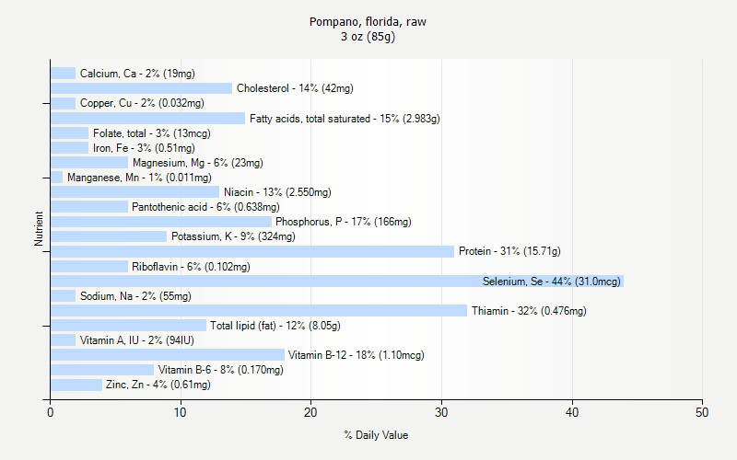The image size is (737, 460).
Task: Click the 'Potassium, K - 9% (324mg)' label
Action: click(233, 236)
